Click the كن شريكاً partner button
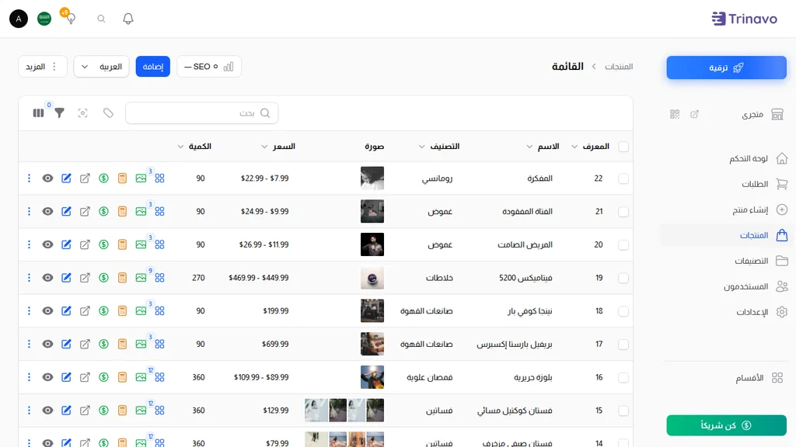The image size is (796, 447). coord(727,425)
